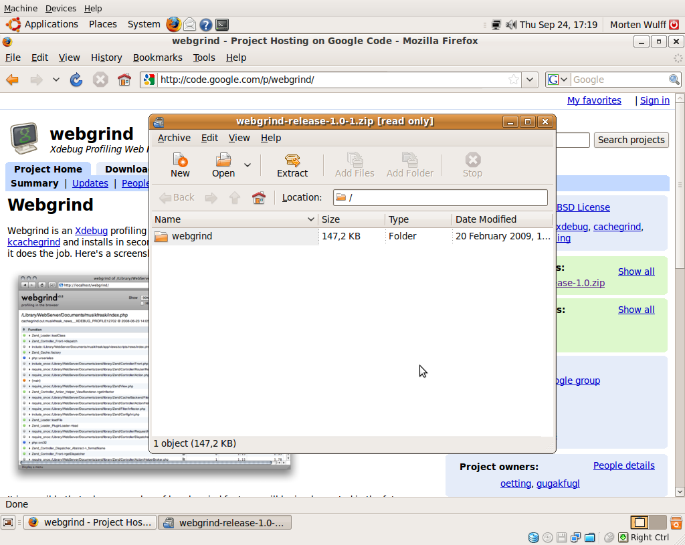
Task: Open the Updates link
Action: click(x=90, y=183)
